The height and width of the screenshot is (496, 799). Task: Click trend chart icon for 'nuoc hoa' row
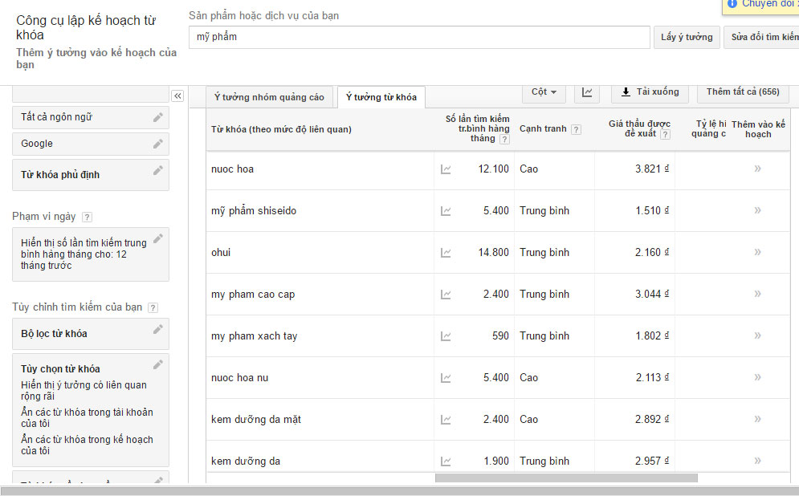point(446,169)
